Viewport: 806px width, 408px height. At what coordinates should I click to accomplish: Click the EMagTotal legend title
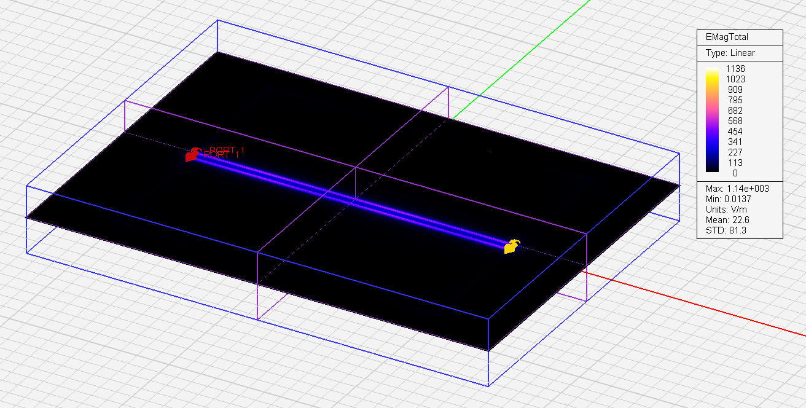click(x=727, y=37)
